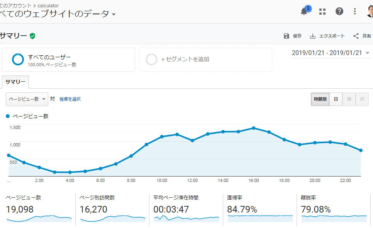Click the 16:00 peak data point on graph
373x228 pixels.
(x=254, y=128)
